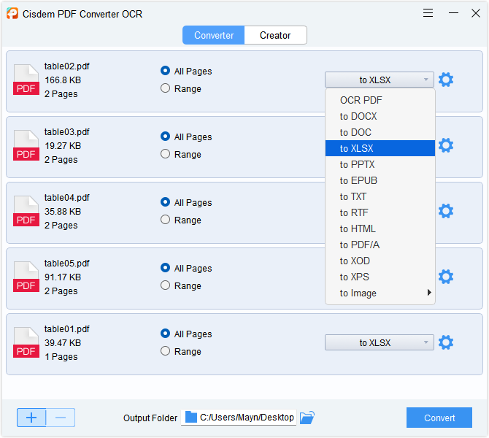Expand the to Image submenu
This screenshot has width=489, height=438.
[x=380, y=293]
